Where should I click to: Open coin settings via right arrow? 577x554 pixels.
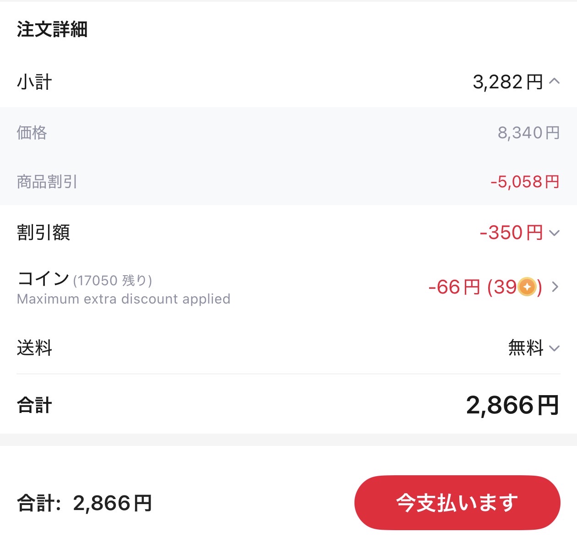[x=555, y=287]
